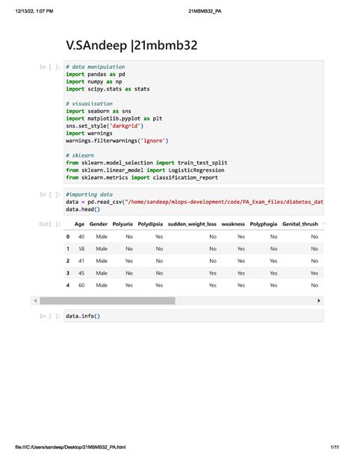The image size is (354, 458).
Task: Click the 'import scipy.stats as stats' line
Action: tap(108, 89)
